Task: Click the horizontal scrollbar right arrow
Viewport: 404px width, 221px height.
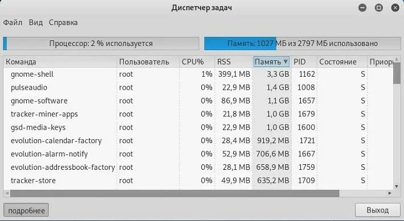Action: tap(390, 193)
